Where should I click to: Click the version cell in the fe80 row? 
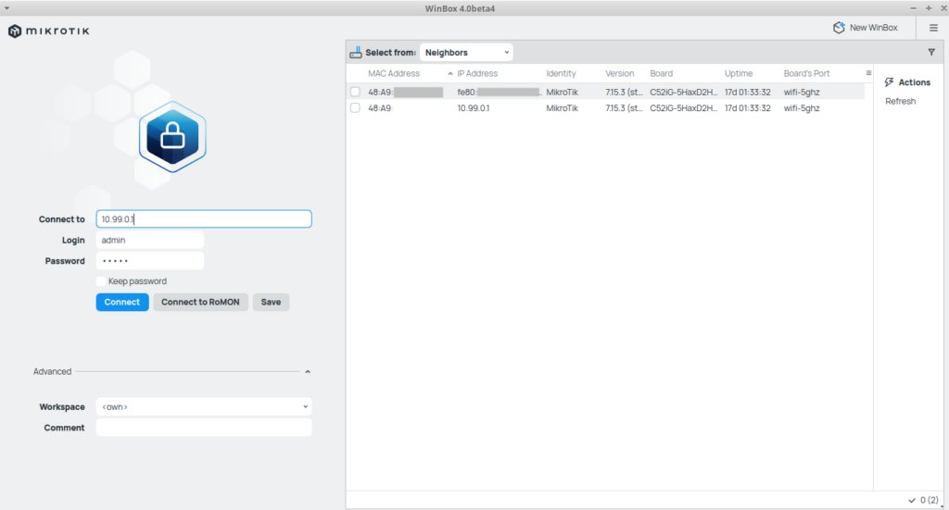point(624,92)
